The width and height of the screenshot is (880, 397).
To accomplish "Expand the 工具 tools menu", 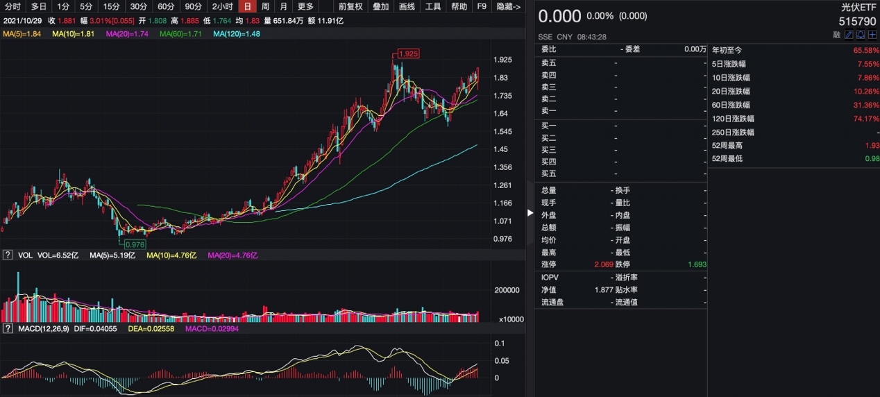I will 432,6.
